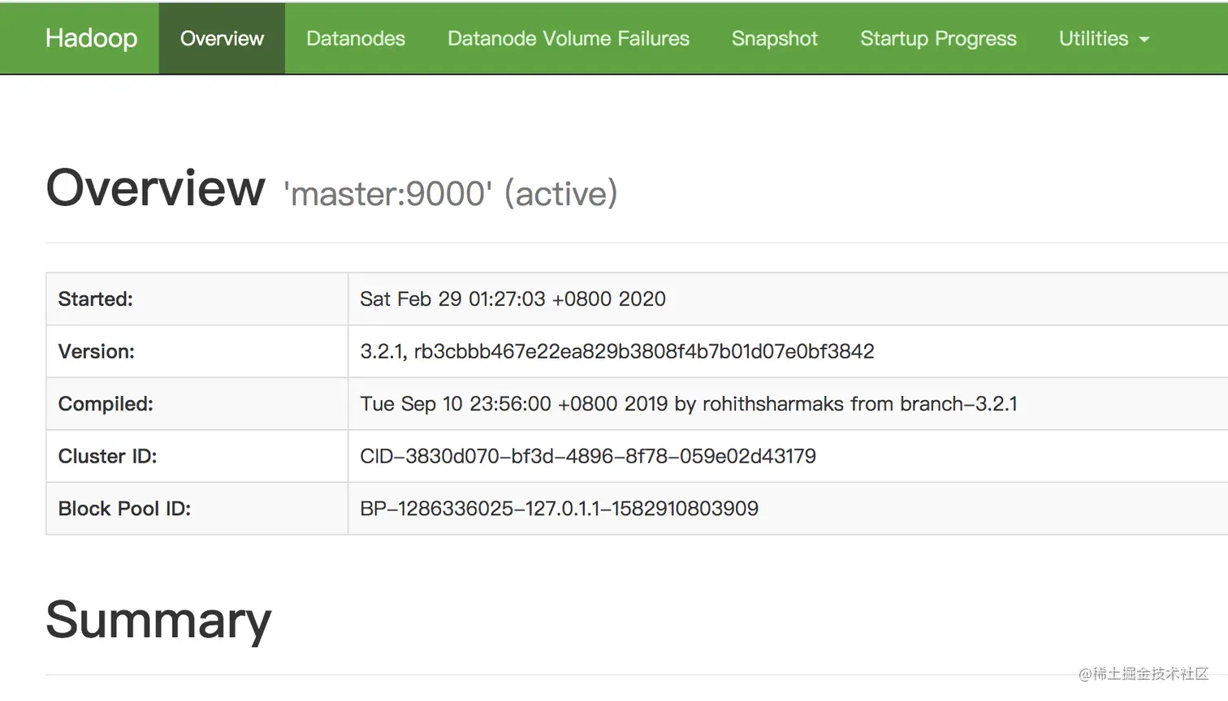Click the 'master:9000' (active) subtitle
Viewport: 1228px width, 701px height.
click(450, 194)
